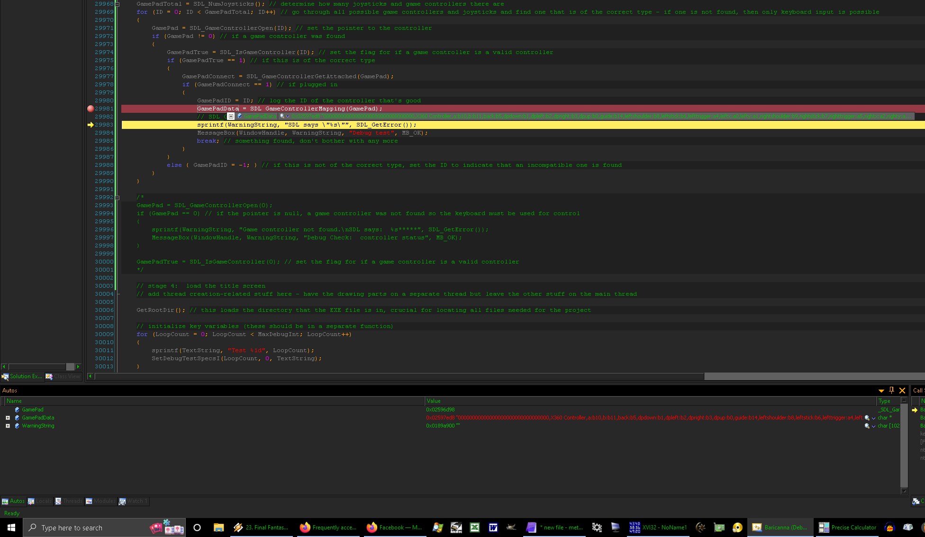Switch to the Baricanna debugger taskbar item
This screenshot has height=537, width=925.
(780, 528)
